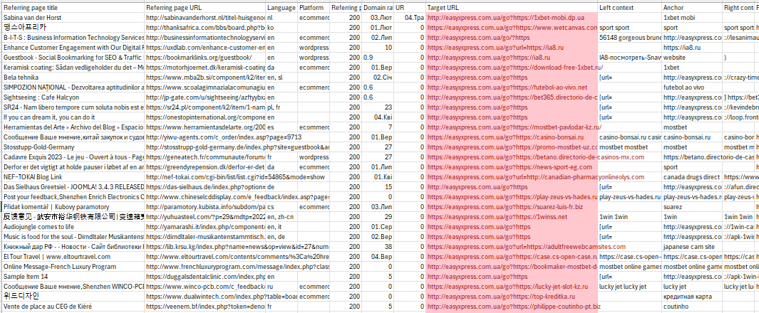Click the 'Audiojungle comes to life' cell
Image resolution: width=759 pixels, height=313 pixels.
(x=73, y=226)
